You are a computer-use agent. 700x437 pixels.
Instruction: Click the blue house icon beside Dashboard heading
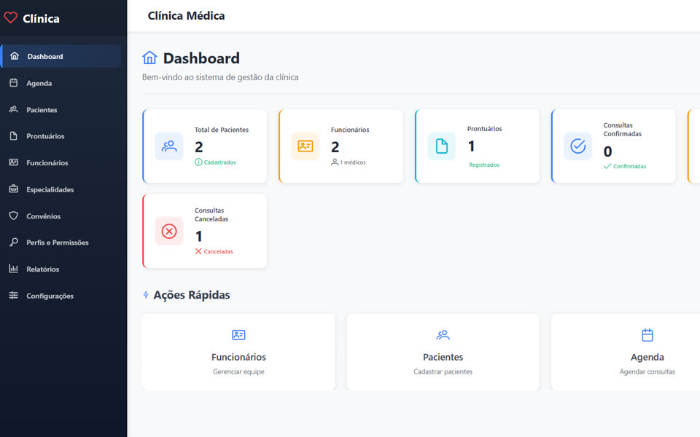point(149,58)
